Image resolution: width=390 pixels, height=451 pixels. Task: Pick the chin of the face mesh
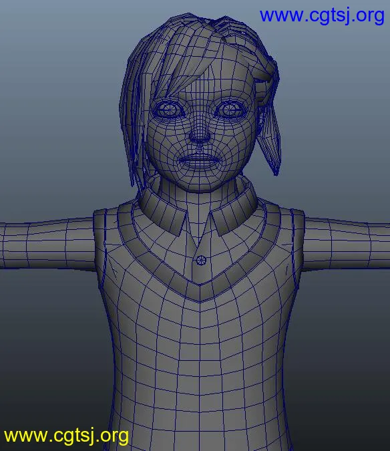click(199, 182)
